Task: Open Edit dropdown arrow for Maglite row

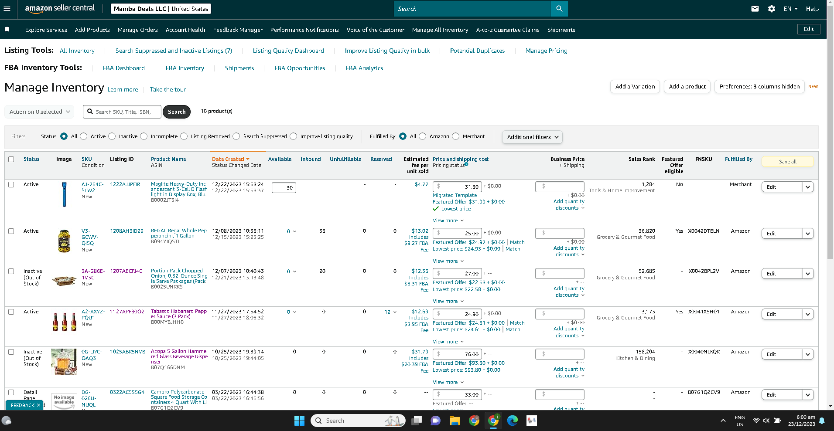Action: (808, 187)
